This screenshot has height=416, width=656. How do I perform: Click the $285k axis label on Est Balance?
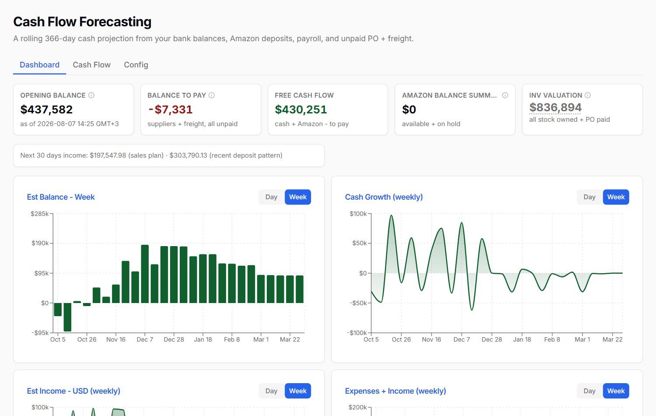pos(40,214)
